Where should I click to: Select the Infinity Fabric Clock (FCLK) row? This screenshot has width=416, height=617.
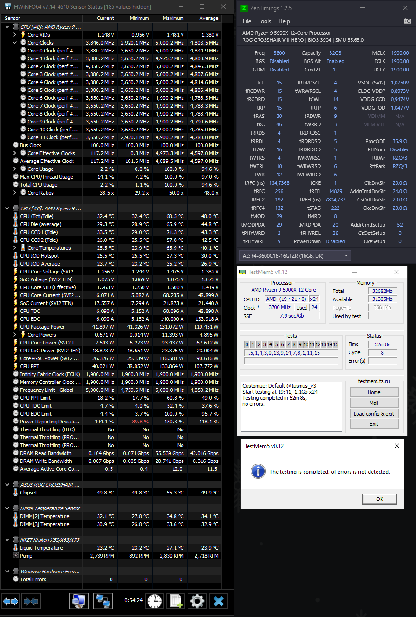pos(111,374)
